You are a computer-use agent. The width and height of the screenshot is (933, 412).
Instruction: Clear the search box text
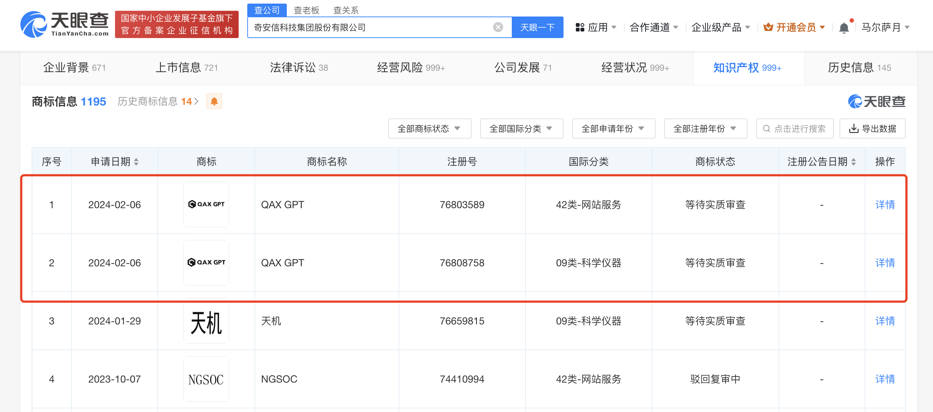tap(498, 27)
